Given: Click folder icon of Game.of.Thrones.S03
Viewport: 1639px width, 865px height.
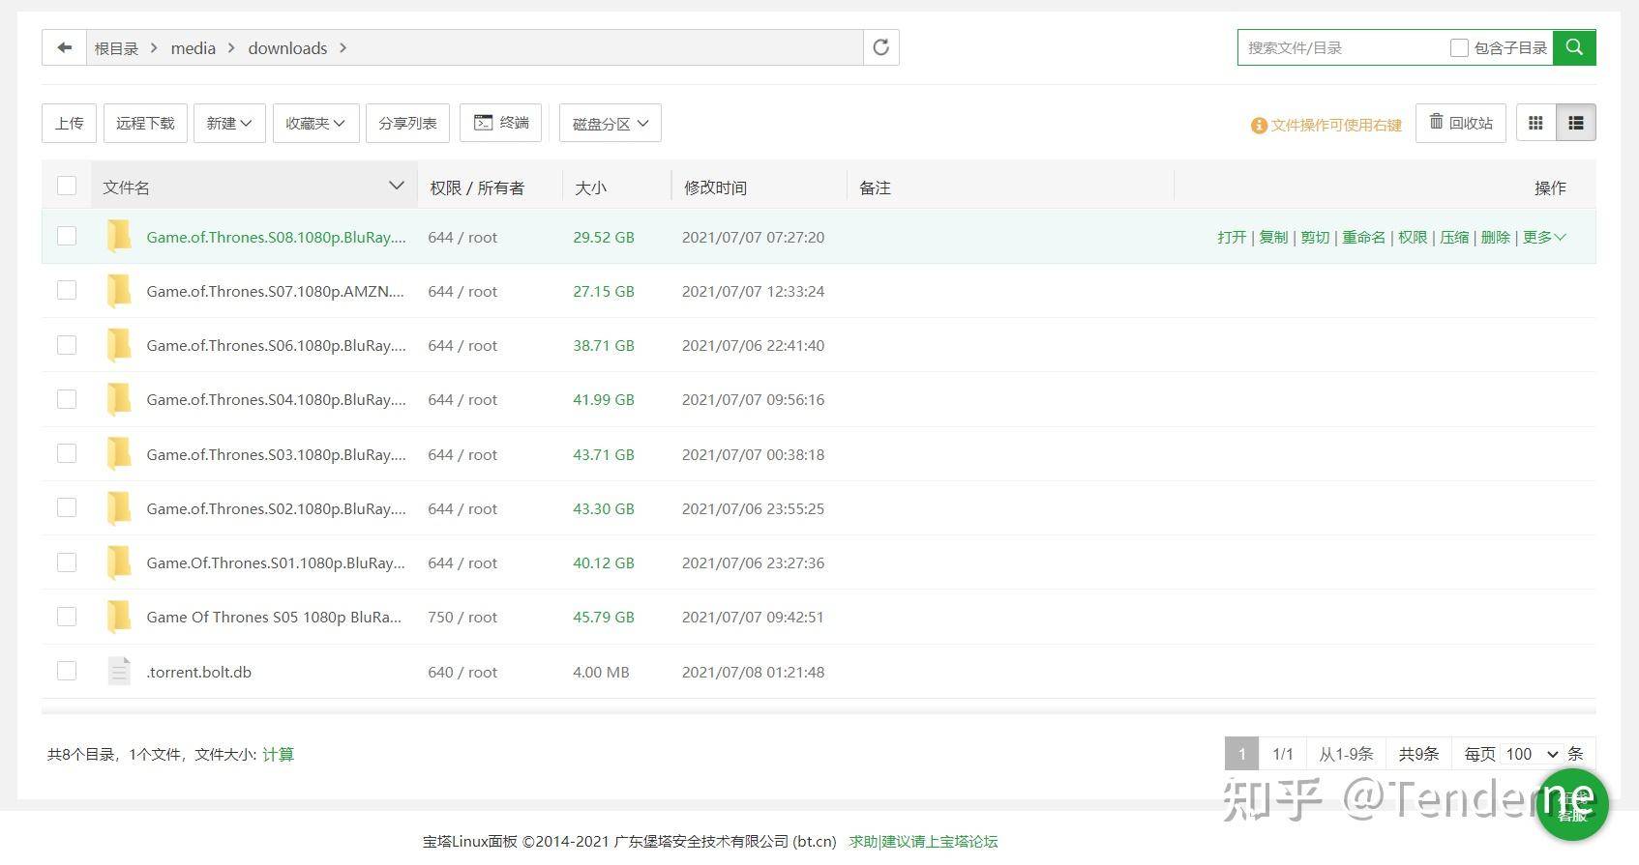Looking at the screenshot, I should pyautogui.click(x=119, y=453).
